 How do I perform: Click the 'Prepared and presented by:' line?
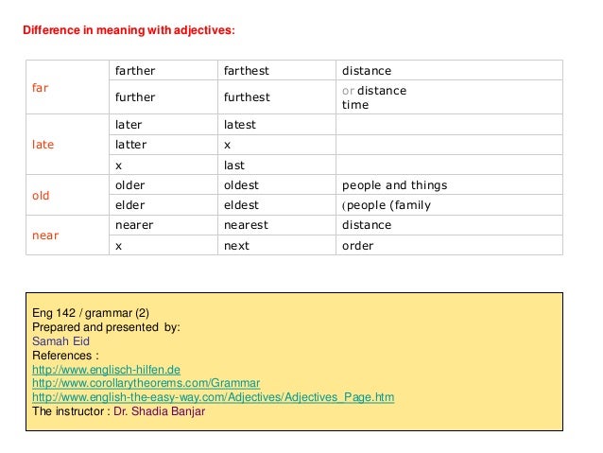106,327
